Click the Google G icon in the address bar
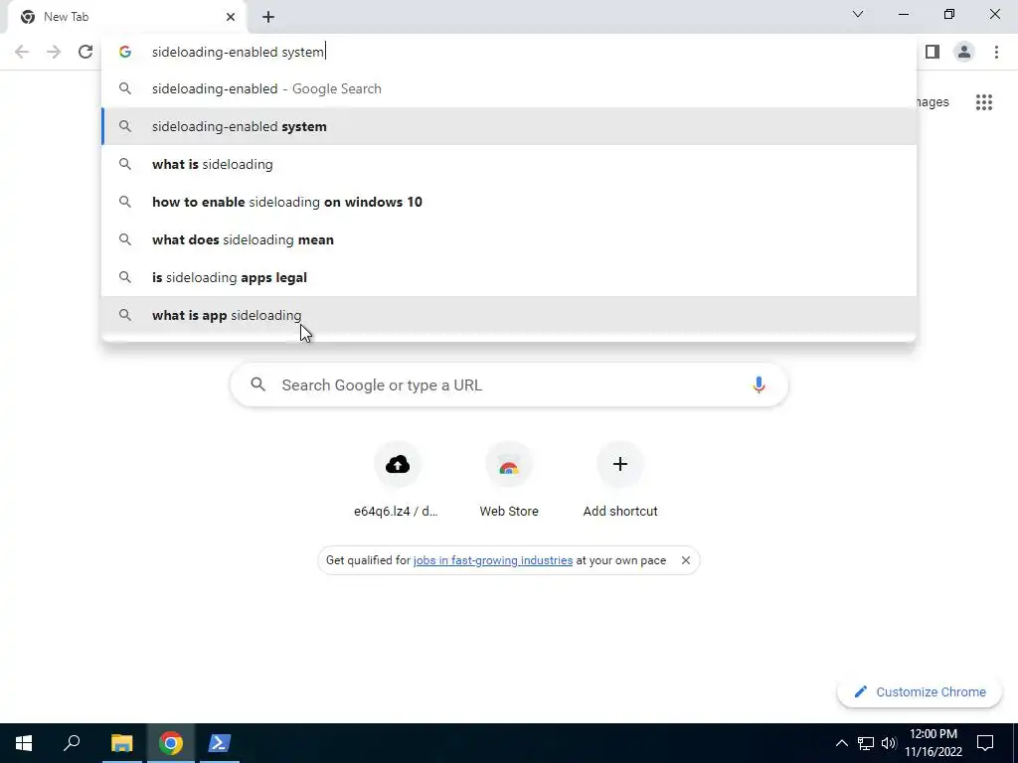This screenshot has width=1018, height=763. 125,52
